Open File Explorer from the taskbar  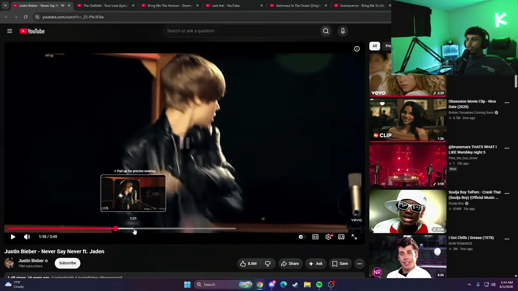(x=307, y=285)
